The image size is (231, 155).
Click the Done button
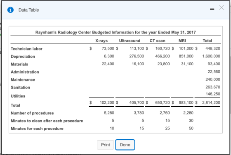125,145
